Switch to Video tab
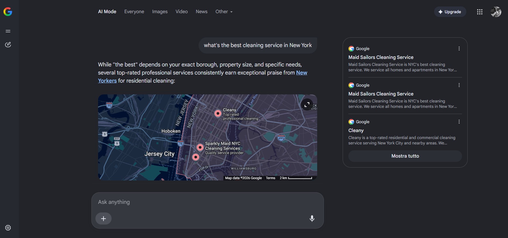 click(182, 12)
